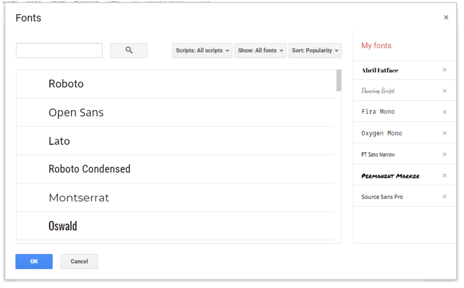Click the search magnifier icon
Screen dimensions: 464x288
coord(129,50)
